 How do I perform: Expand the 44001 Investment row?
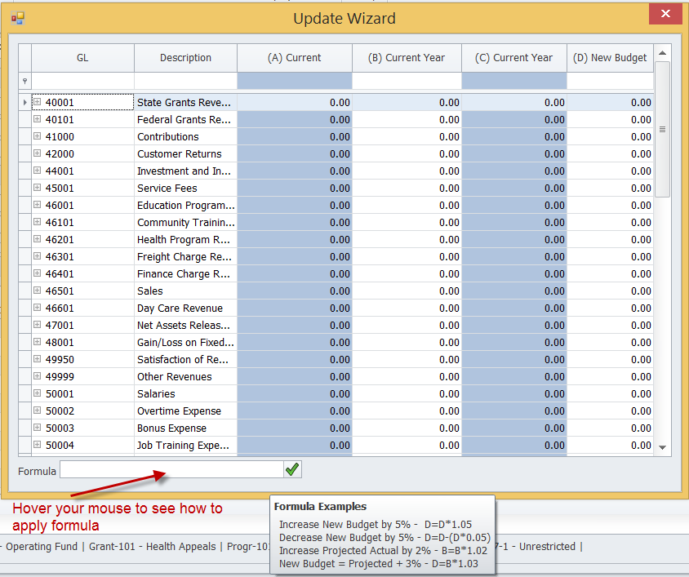point(38,171)
